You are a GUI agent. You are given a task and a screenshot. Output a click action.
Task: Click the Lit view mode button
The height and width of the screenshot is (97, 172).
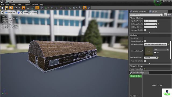[x=20, y=13]
